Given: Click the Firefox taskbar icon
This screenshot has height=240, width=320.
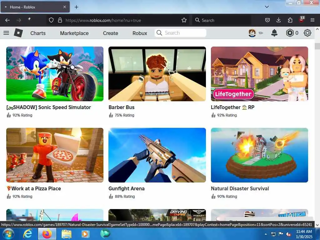Looking at the screenshot, I should (47, 234).
